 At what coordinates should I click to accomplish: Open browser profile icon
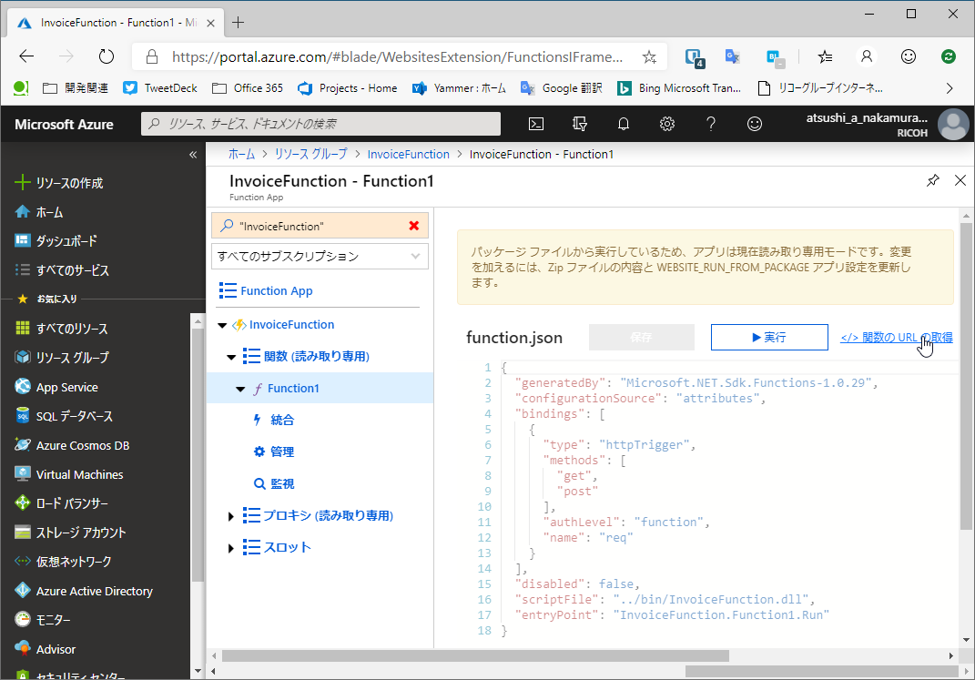[866, 56]
